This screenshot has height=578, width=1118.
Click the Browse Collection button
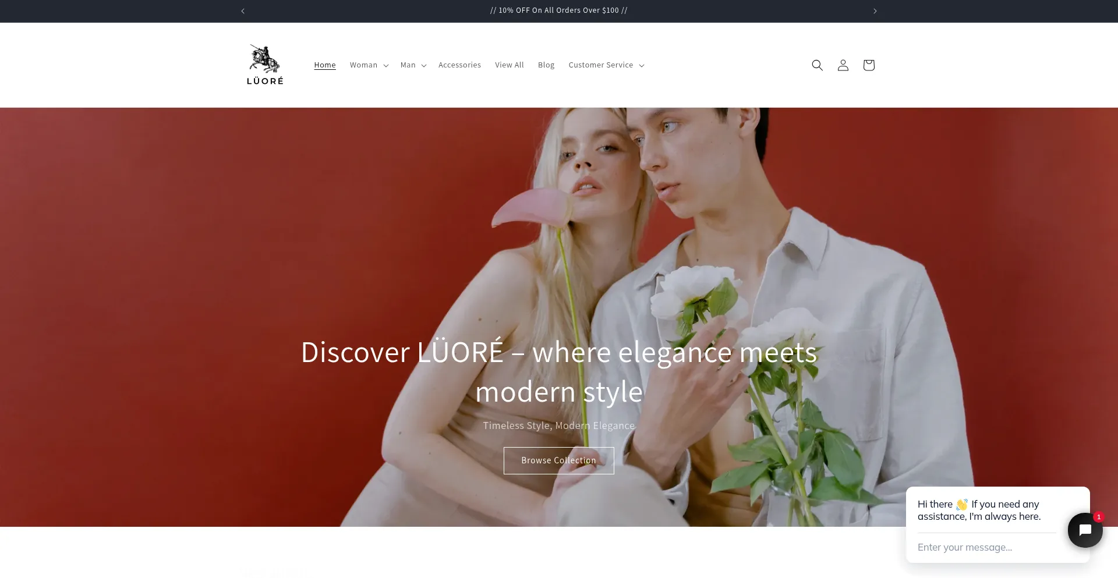(558, 460)
